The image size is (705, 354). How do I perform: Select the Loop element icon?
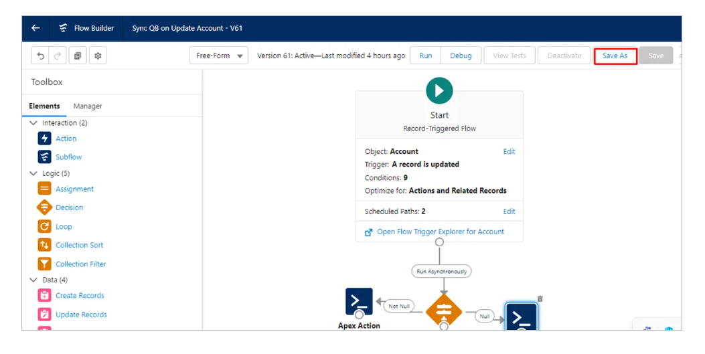pyautogui.click(x=45, y=226)
